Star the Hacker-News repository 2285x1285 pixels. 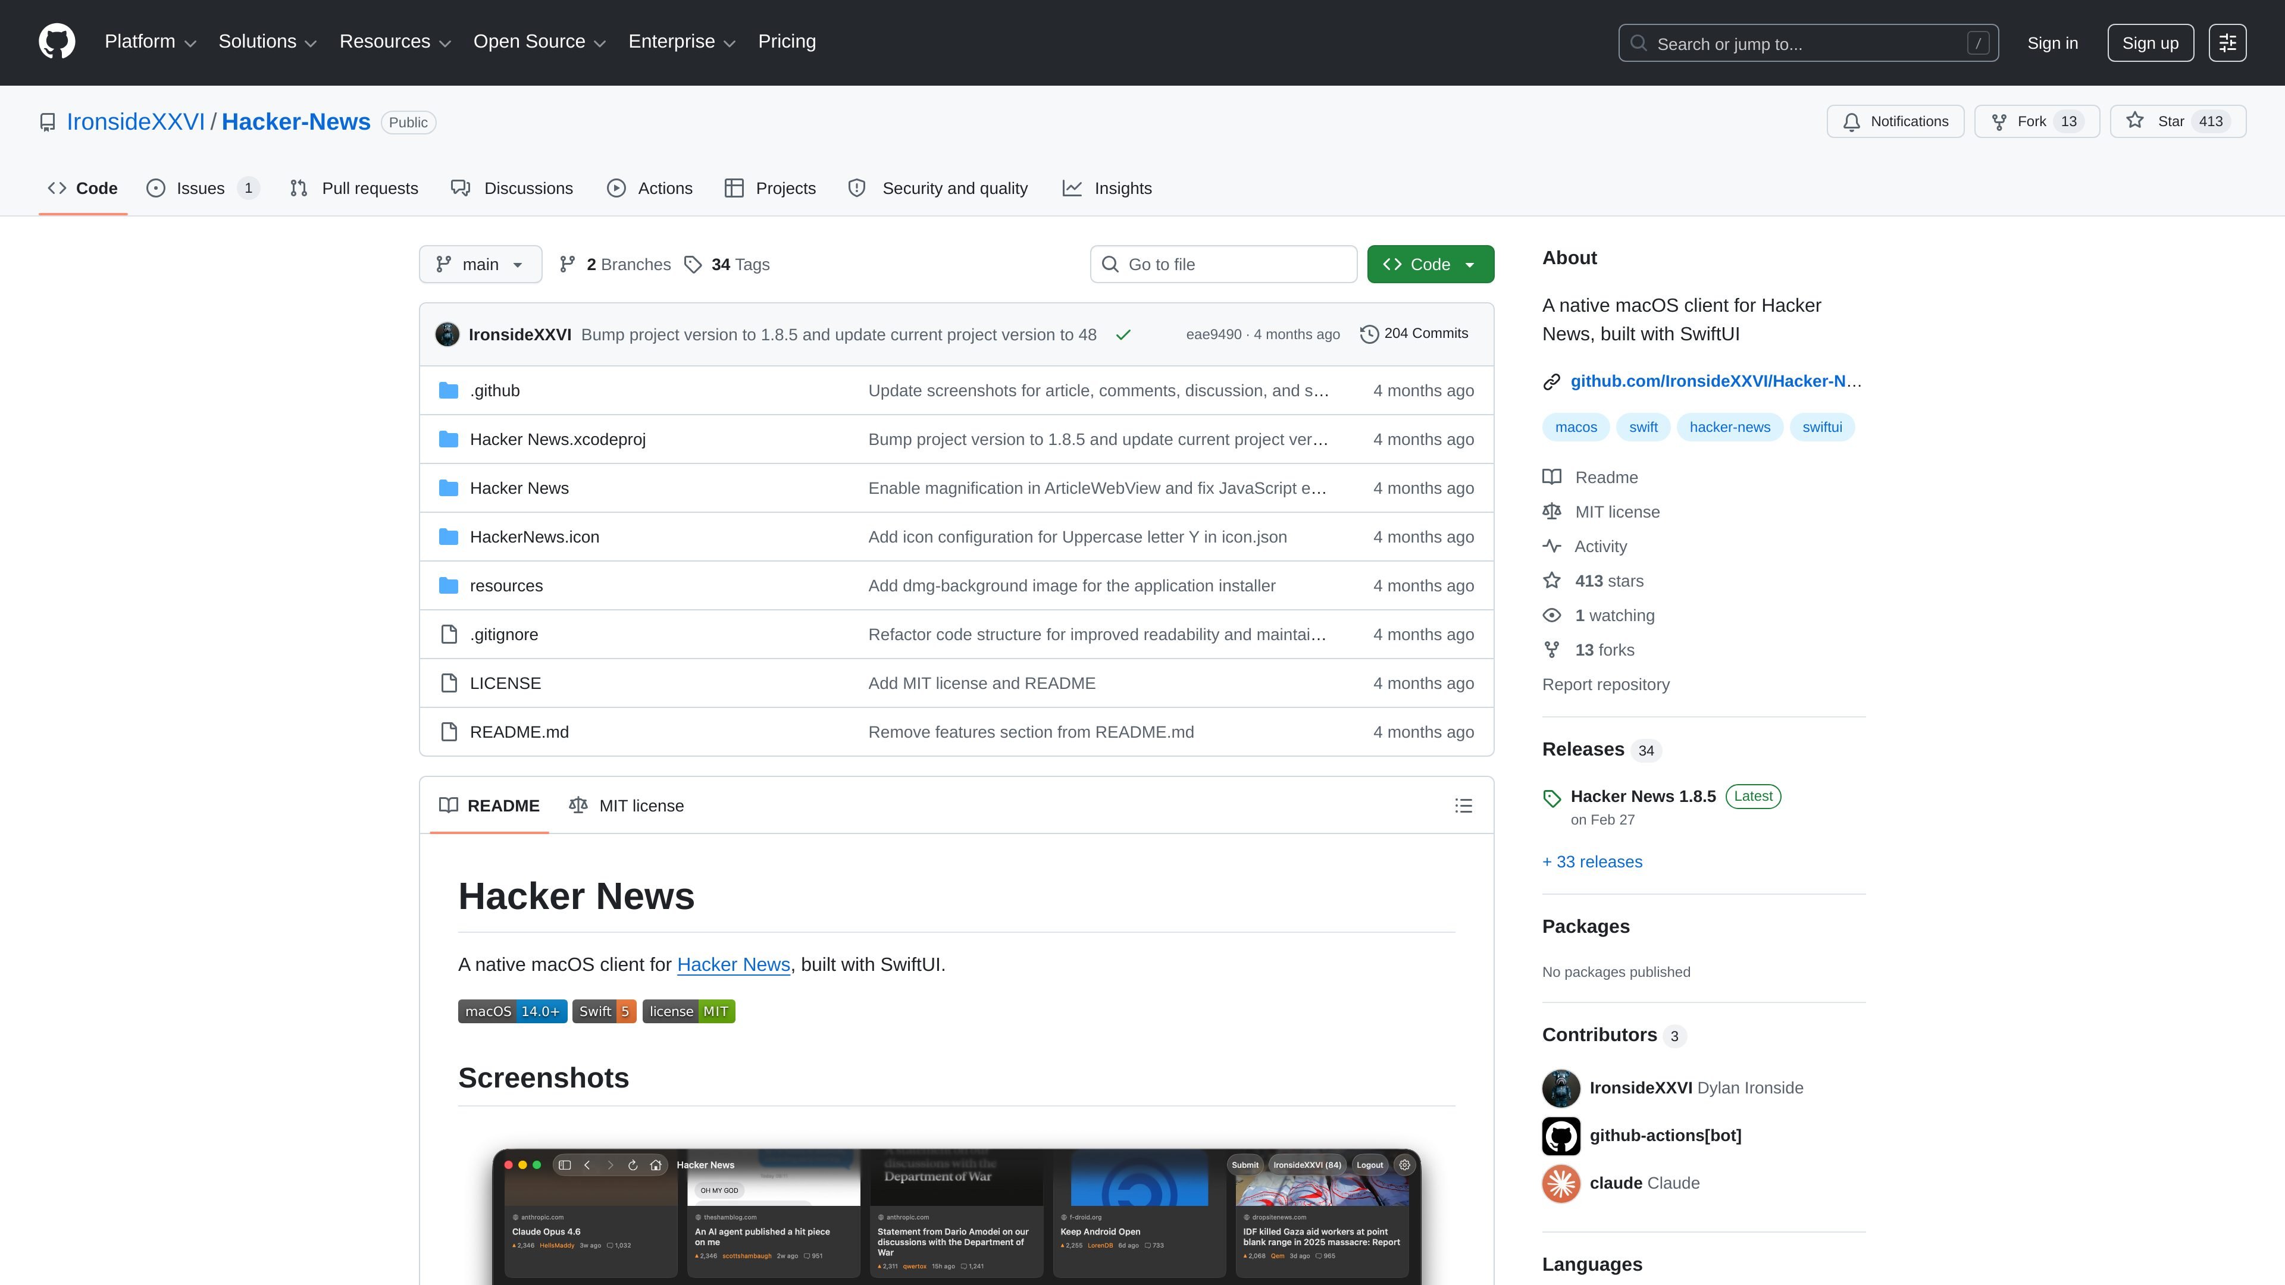[2178, 121]
